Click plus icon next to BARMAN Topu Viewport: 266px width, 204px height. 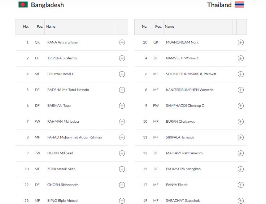pos(122,106)
